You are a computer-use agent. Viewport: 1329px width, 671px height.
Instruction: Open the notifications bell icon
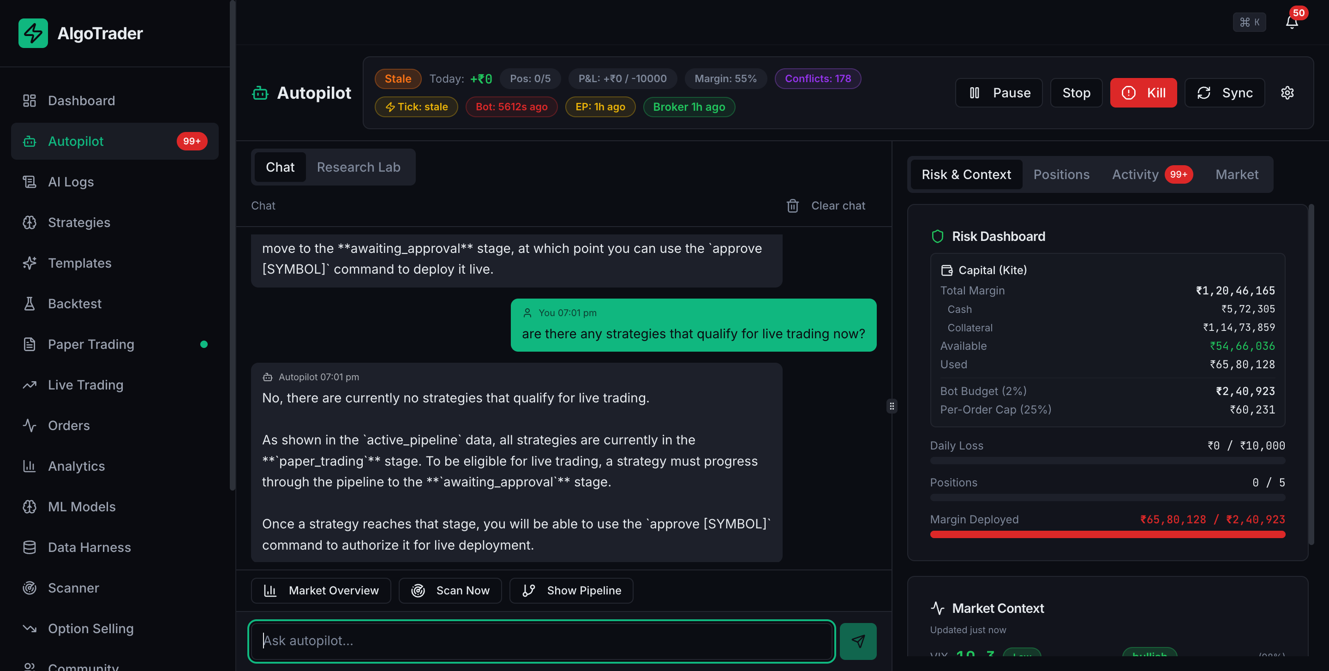click(x=1291, y=22)
